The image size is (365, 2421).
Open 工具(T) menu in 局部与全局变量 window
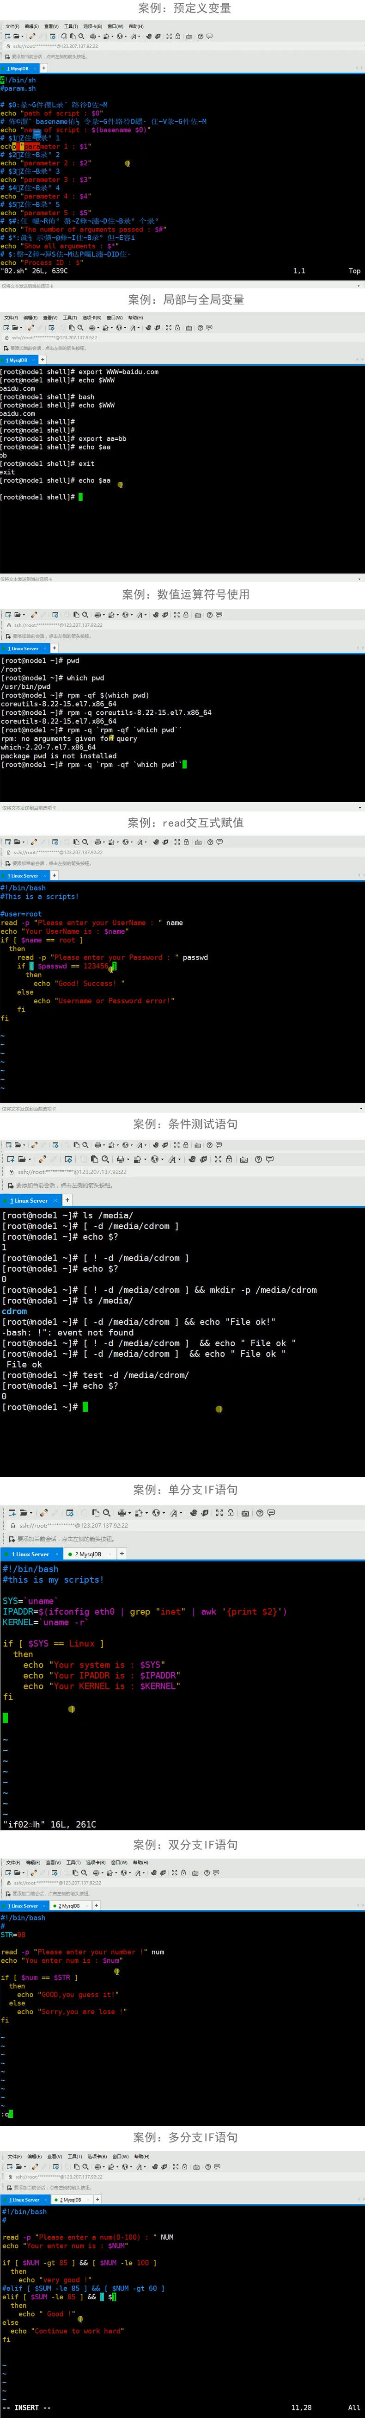(70, 318)
